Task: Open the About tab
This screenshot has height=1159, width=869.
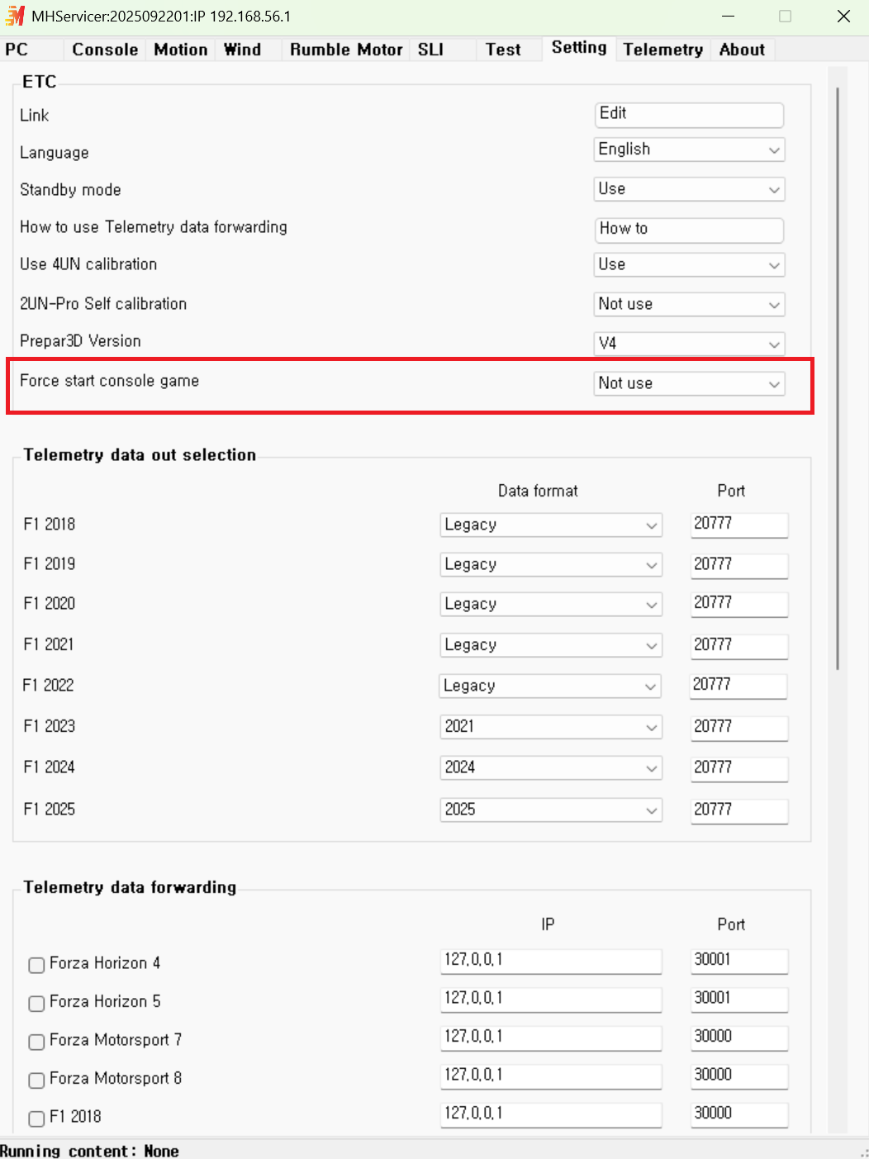Action: (742, 50)
